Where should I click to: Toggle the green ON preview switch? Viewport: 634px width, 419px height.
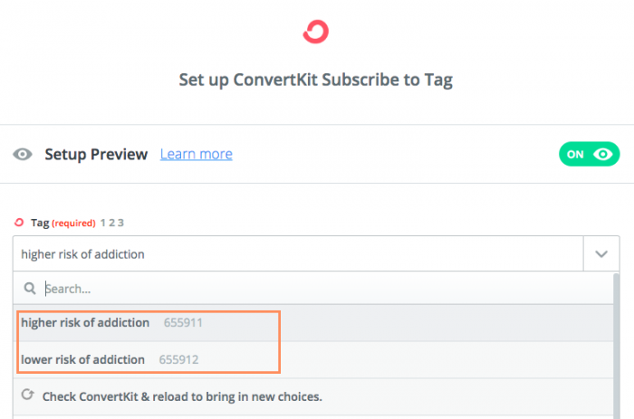590,154
